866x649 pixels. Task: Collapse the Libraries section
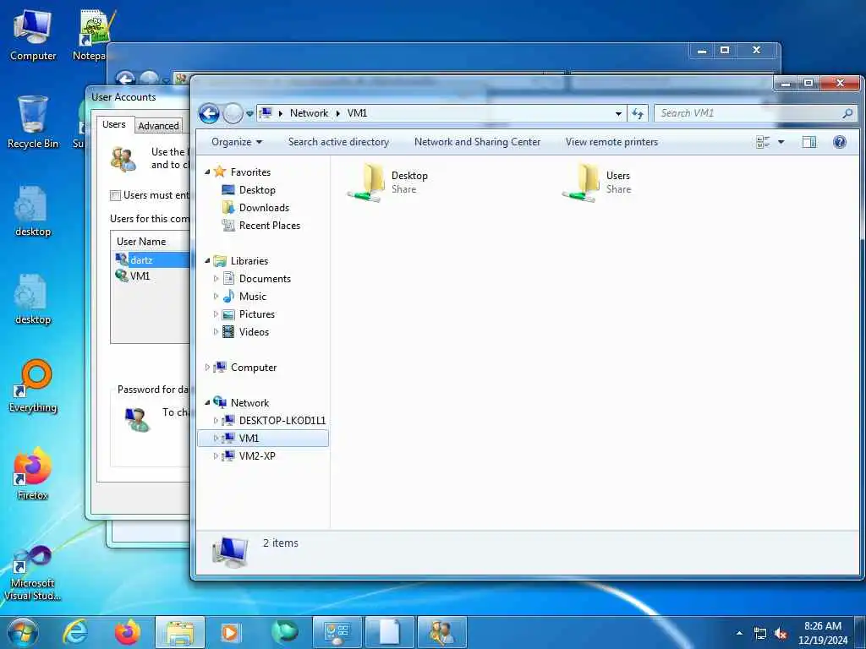pyautogui.click(x=207, y=261)
